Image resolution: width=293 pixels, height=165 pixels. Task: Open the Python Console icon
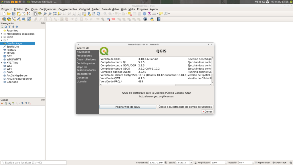pos(152,19)
